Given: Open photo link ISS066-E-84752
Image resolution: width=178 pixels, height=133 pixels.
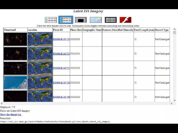Looking at the screenshot, I should tap(61, 54).
